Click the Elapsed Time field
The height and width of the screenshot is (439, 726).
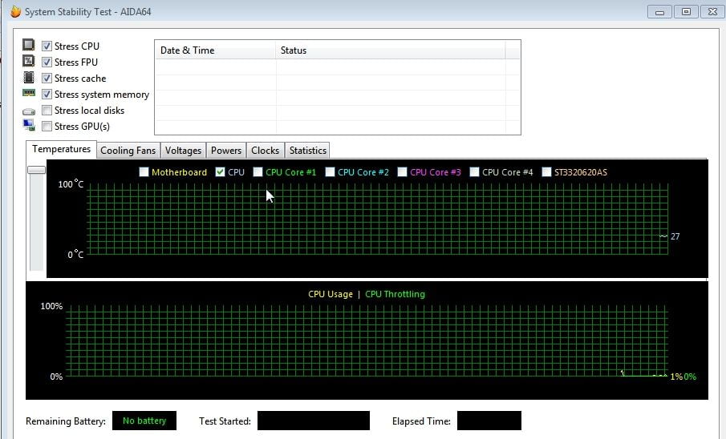click(x=489, y=421)
